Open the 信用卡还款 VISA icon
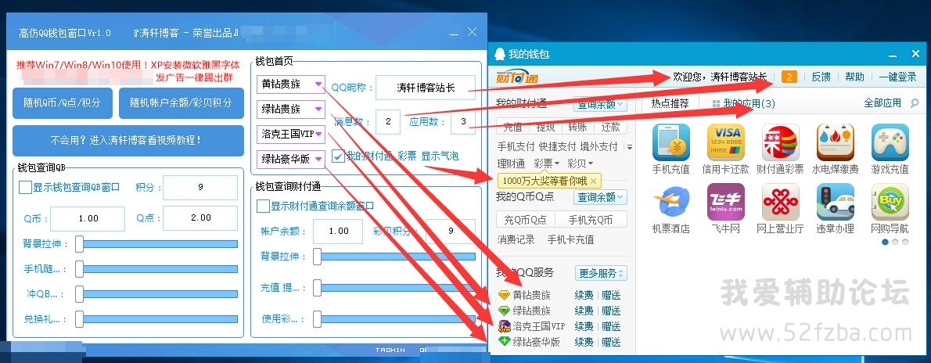 click(x=725, y=142)
